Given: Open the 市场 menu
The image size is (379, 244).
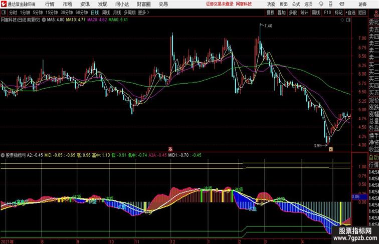Looking at the screenshot, I should [x=68, y=4].
